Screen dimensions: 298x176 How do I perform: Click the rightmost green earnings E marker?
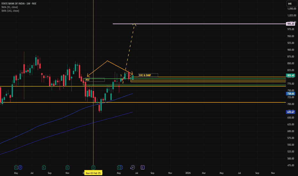coord(119,167)
